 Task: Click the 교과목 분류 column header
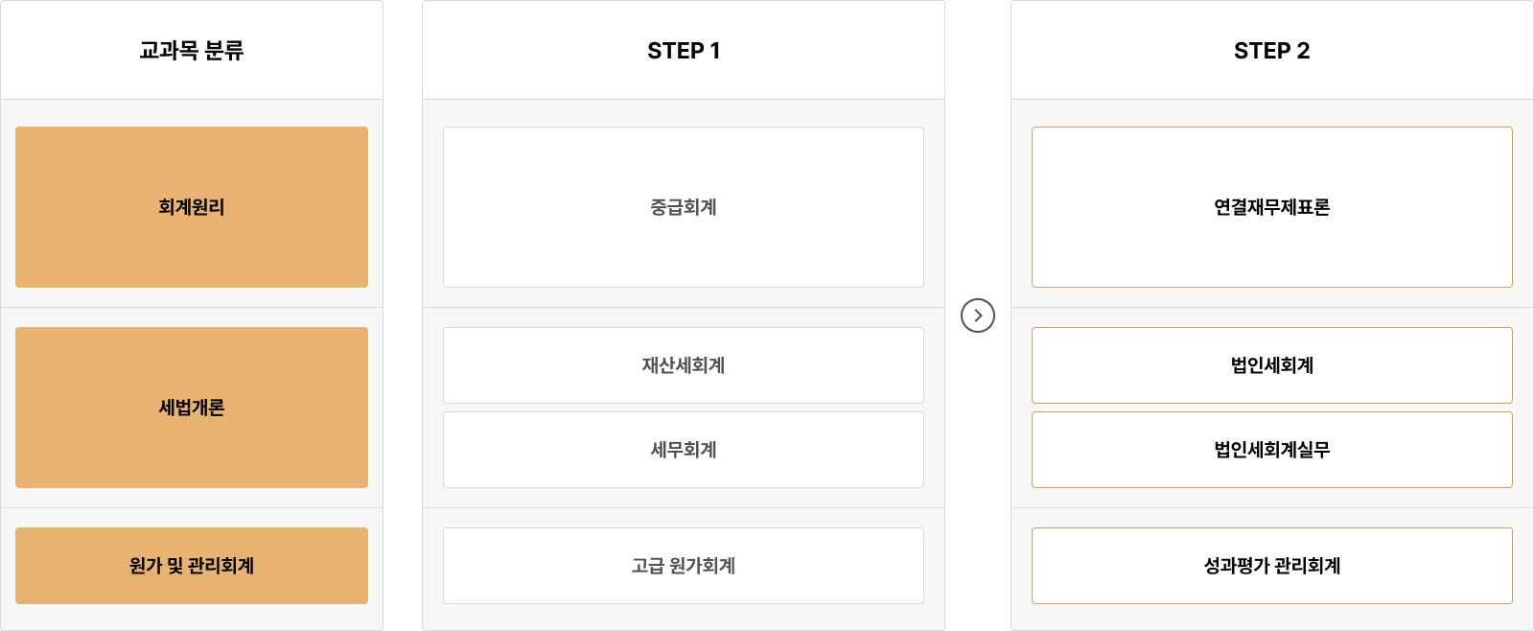191,51
